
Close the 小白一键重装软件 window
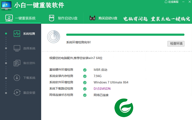pos(189,2)
